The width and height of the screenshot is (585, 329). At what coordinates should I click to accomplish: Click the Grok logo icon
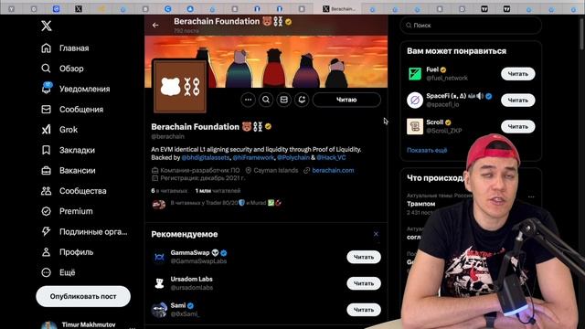coord(46,130)
